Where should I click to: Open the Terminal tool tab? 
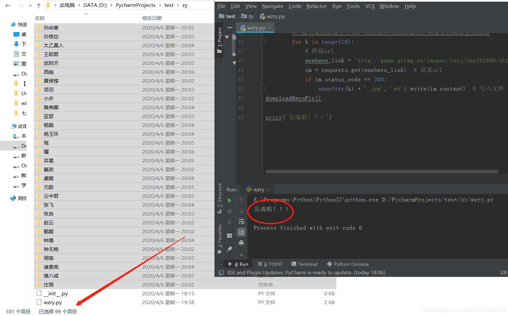pos(304,264)
